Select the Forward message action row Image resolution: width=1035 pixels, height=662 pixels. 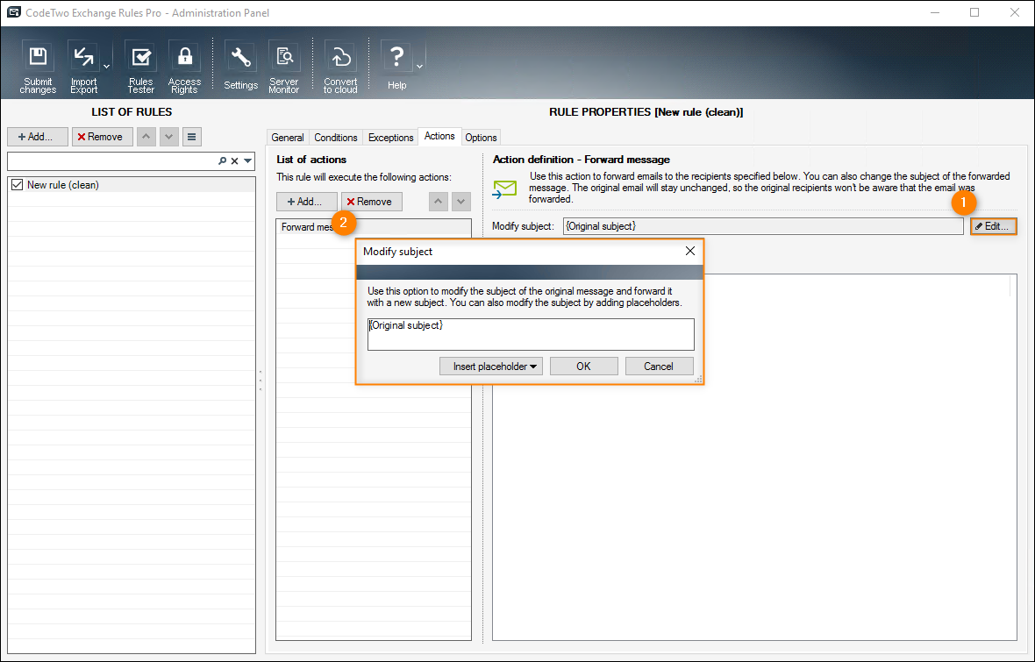[x=374, y=227]
